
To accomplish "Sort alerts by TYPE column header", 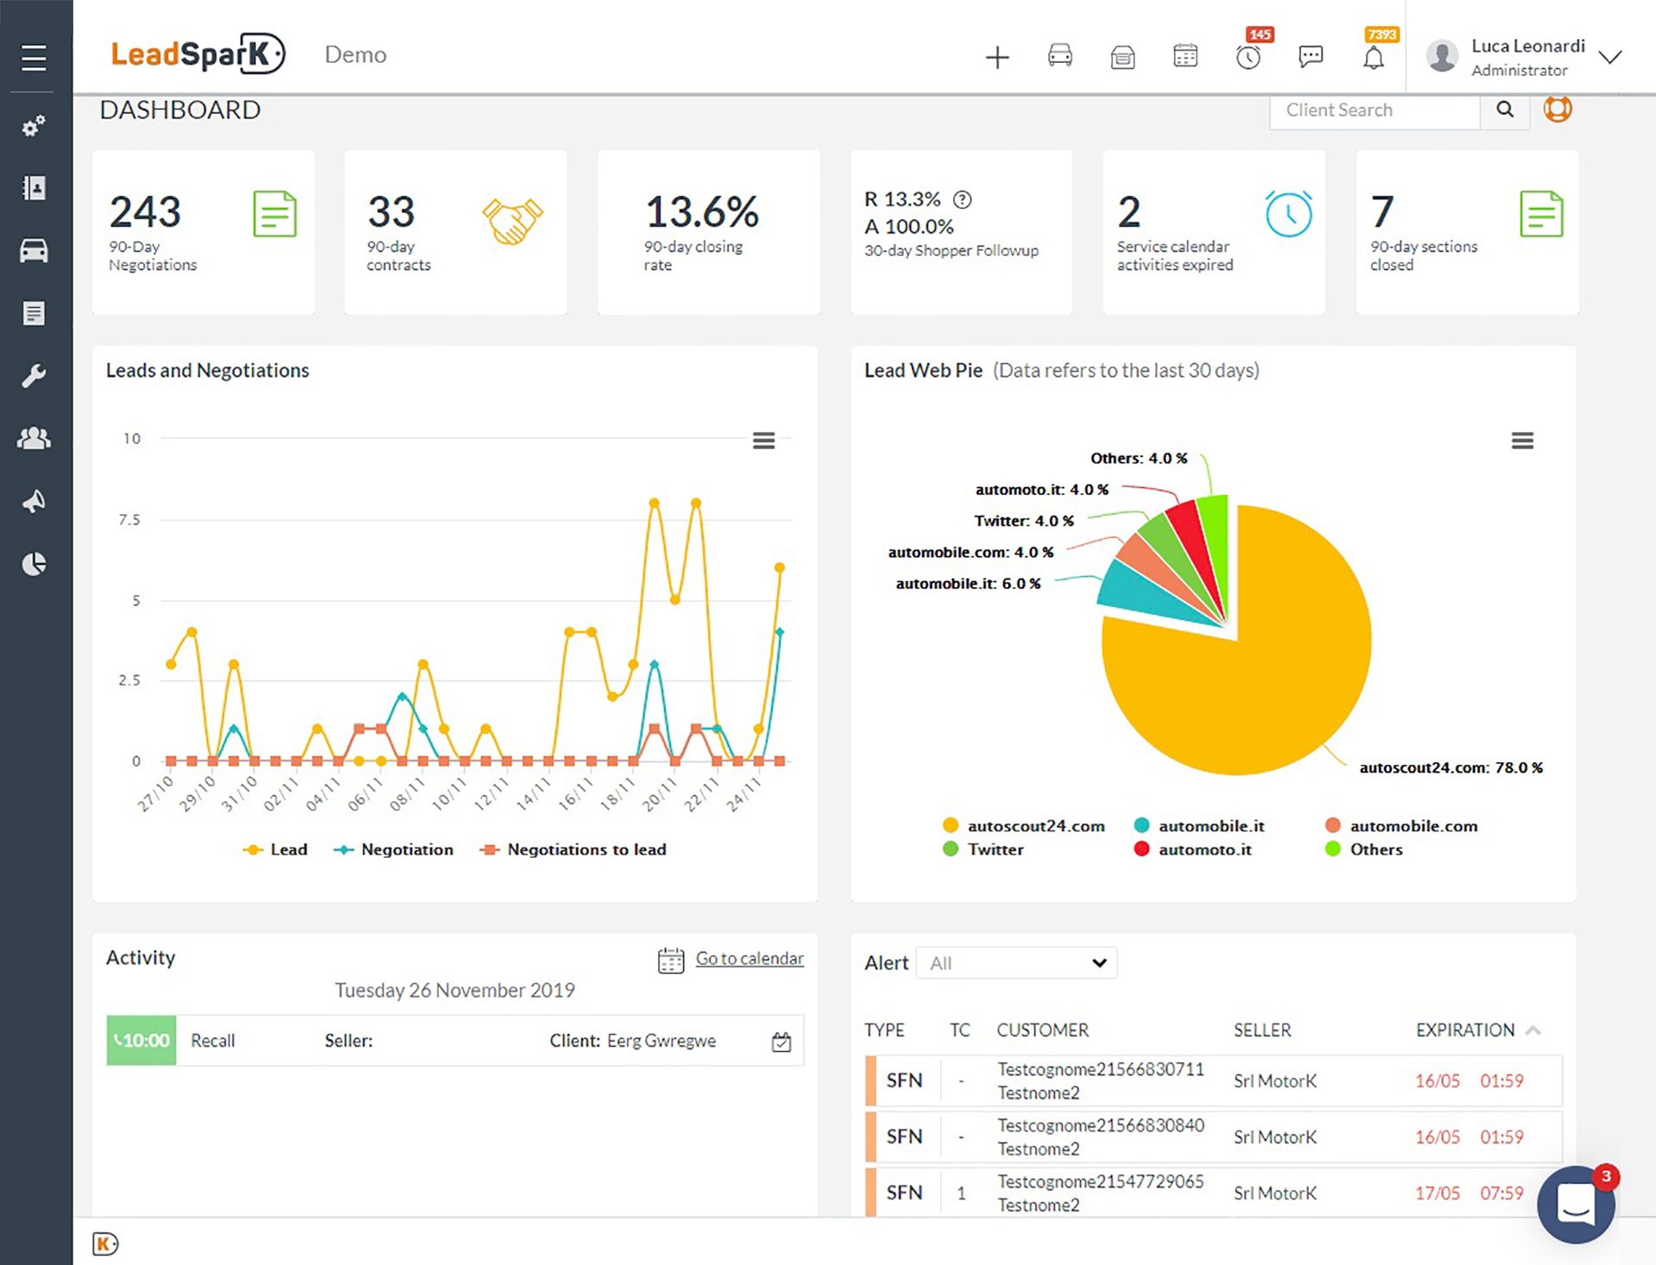I will click(x=884, y=1030).
